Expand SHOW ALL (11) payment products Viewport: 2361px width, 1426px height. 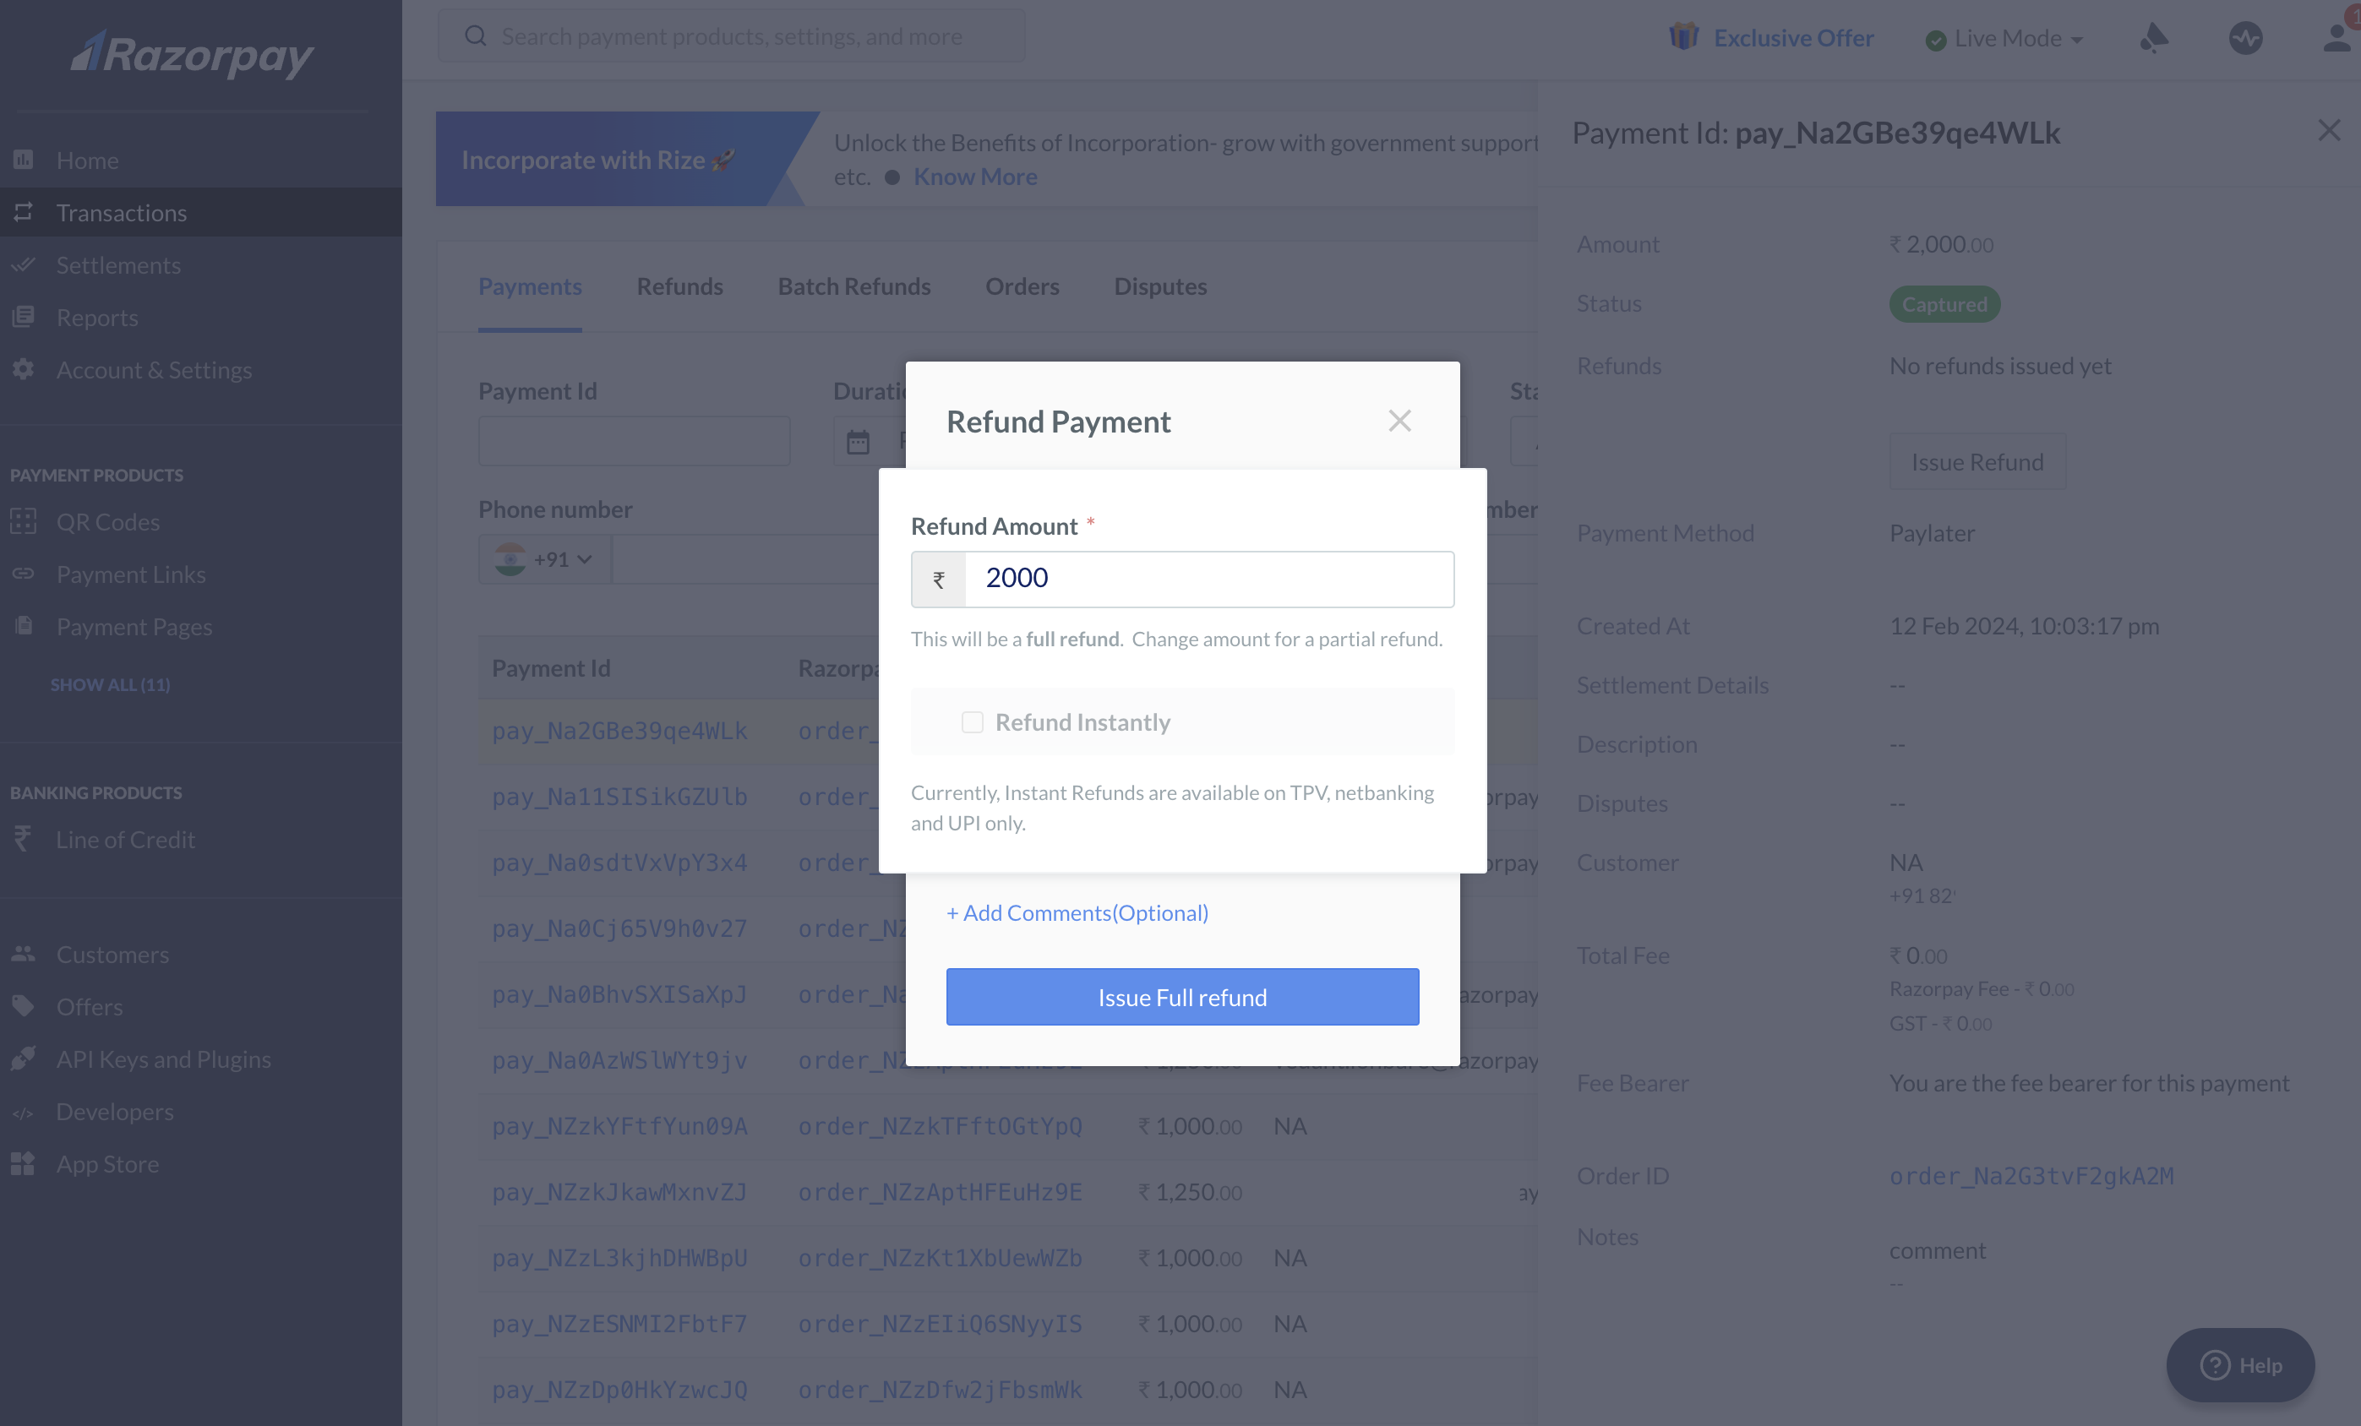[110, 685]
